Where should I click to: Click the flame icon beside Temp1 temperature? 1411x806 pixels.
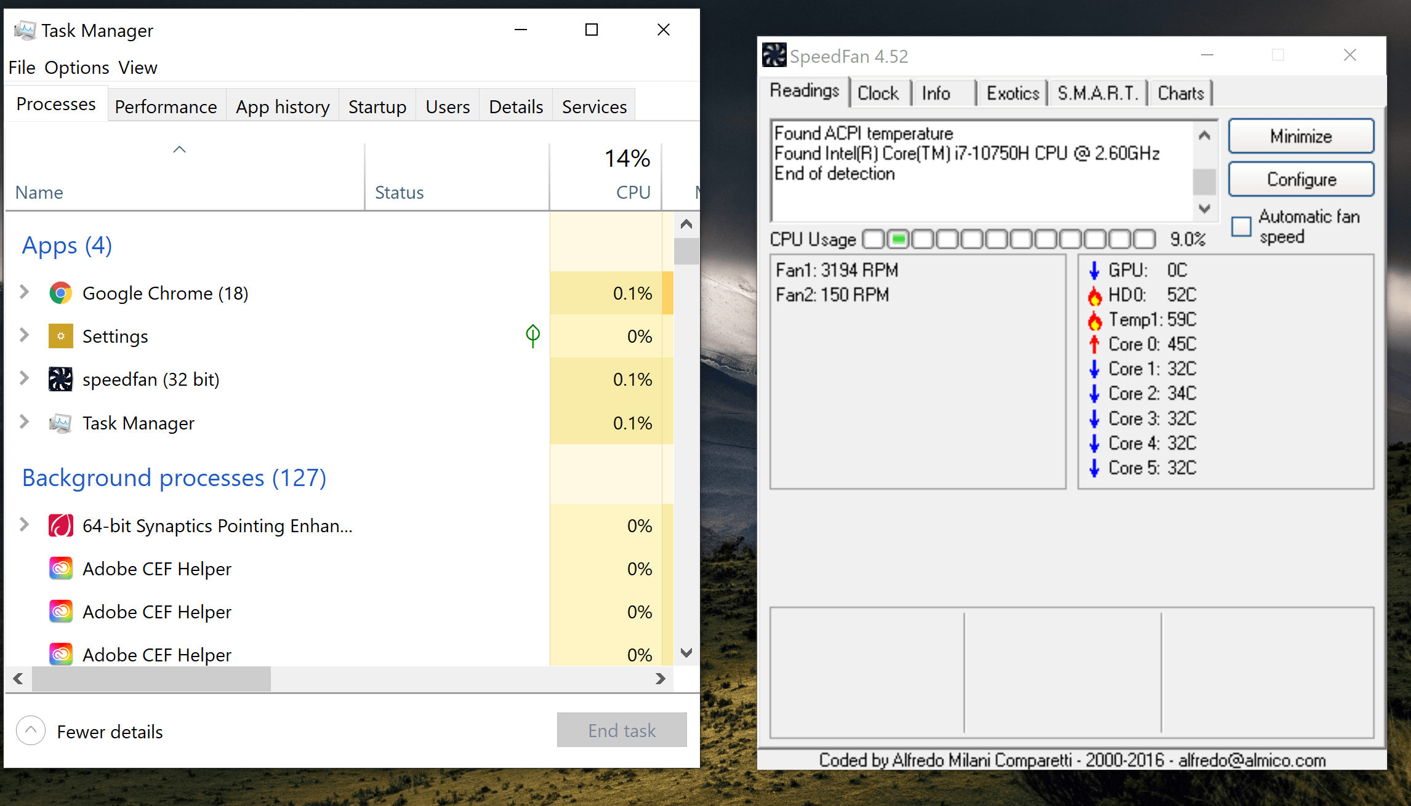pyautogui.click(x=1095, y=319)
